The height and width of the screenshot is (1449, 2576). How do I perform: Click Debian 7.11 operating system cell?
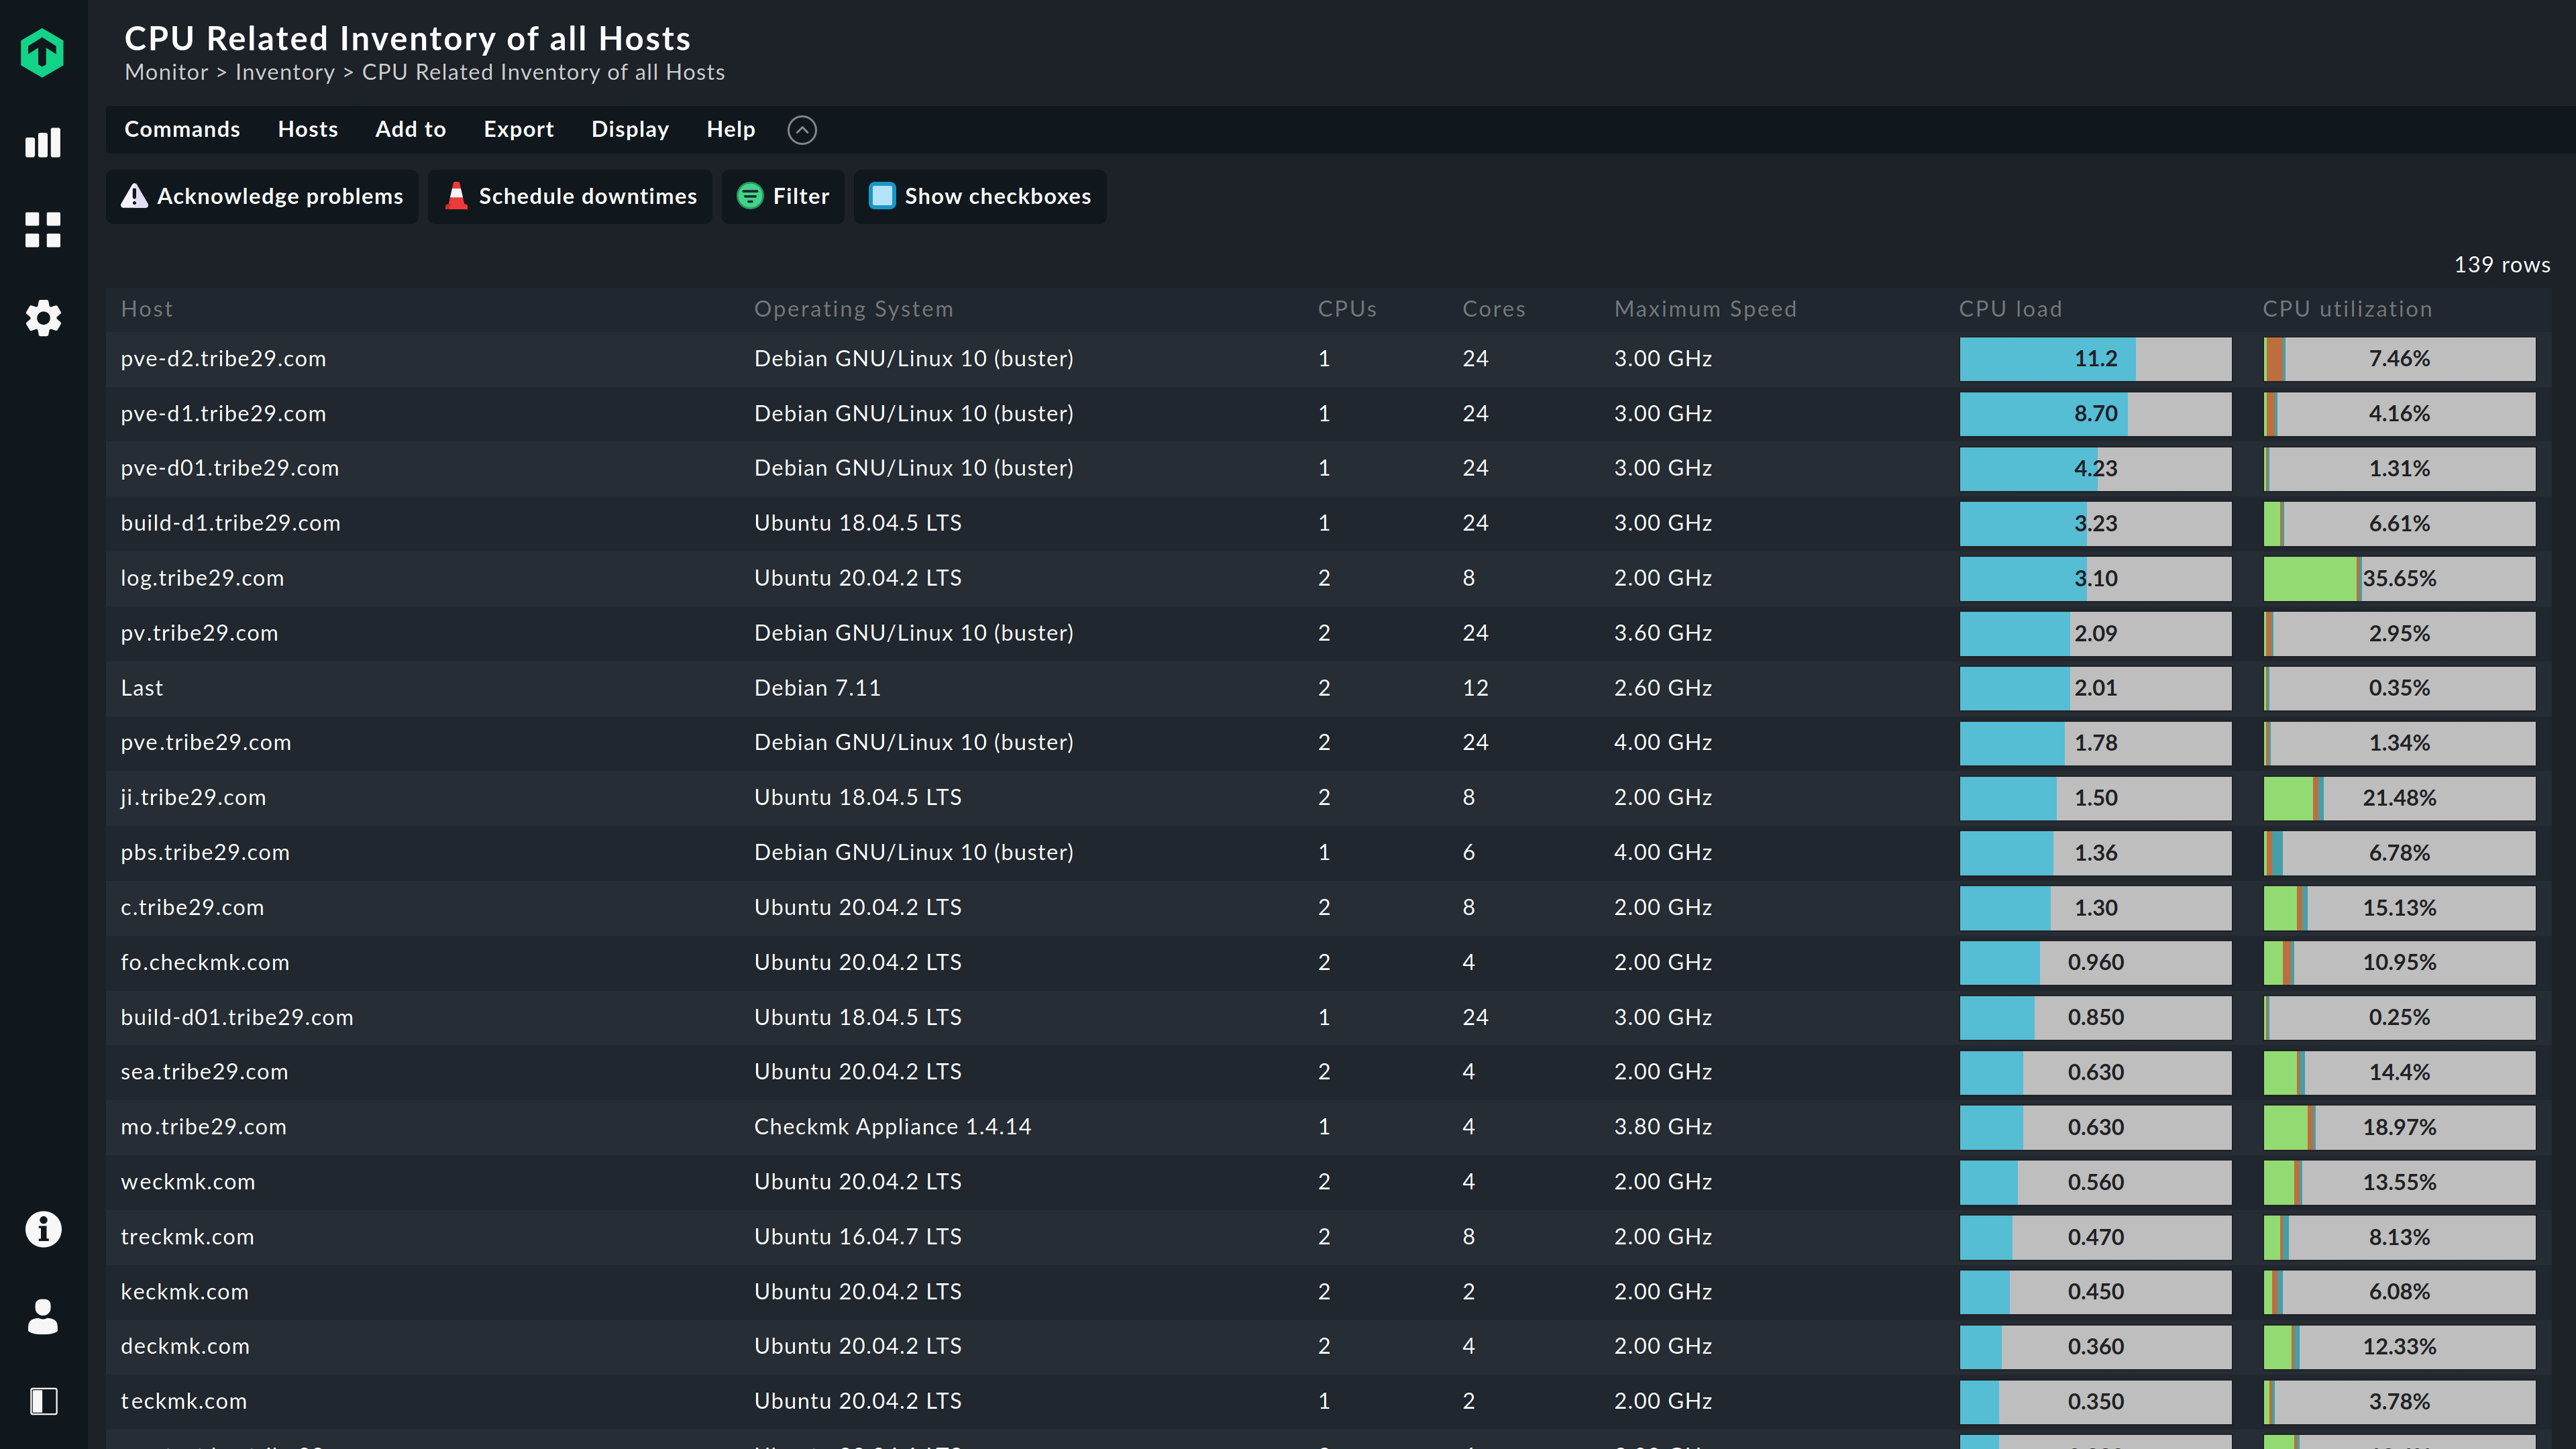click(817, 688)
